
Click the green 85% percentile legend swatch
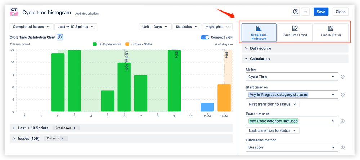(x=95, y=44)
